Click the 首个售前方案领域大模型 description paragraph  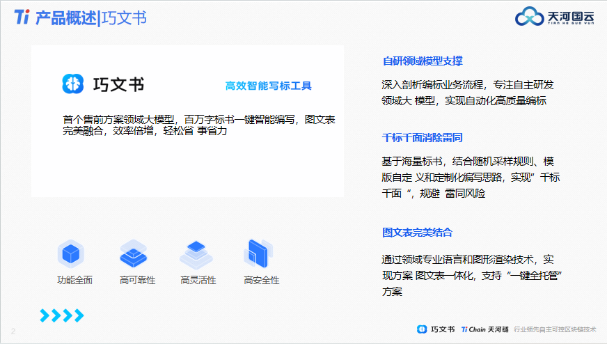199,125
